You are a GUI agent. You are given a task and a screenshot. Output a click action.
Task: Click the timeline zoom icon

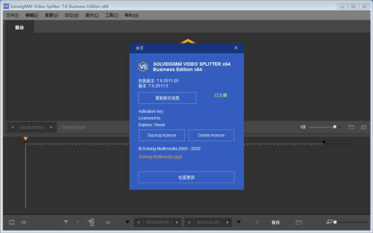pos(329,222)
